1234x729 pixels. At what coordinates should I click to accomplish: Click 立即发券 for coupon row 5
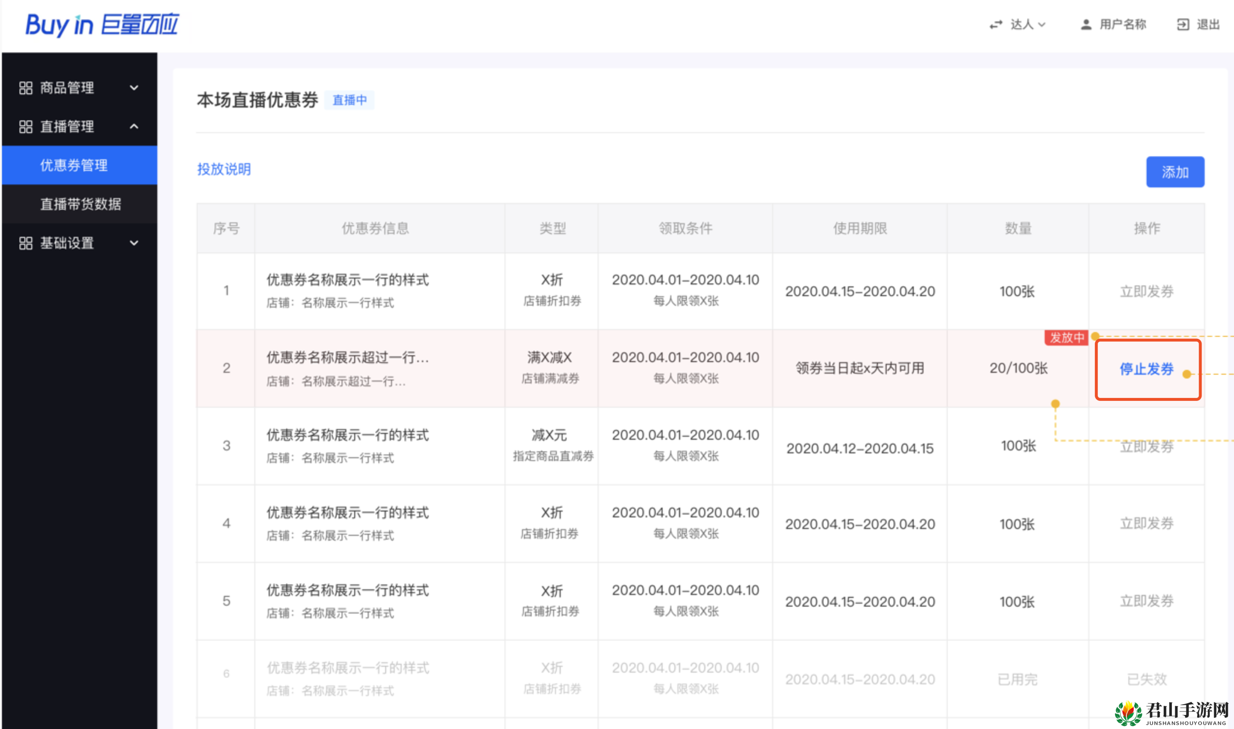[1147, 601]
